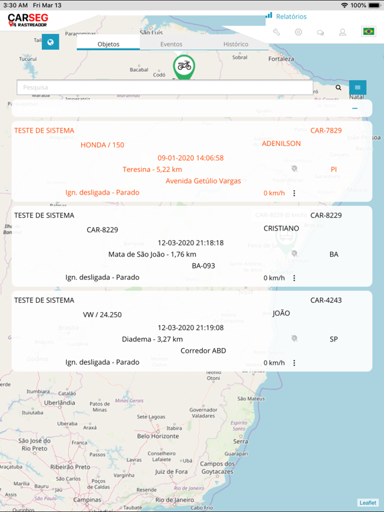384x512 pixels.
Task: Open the three-dot menu for CAR-4243
Action: point(294,363)
